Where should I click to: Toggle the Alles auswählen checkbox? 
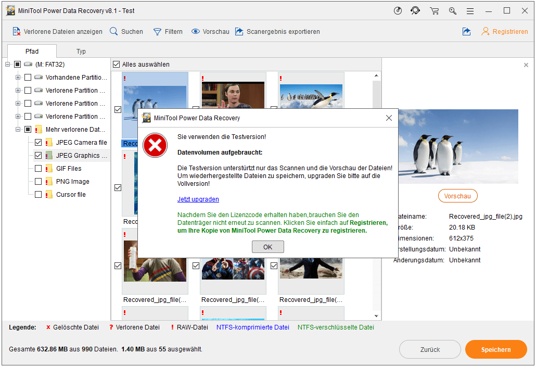116,65
